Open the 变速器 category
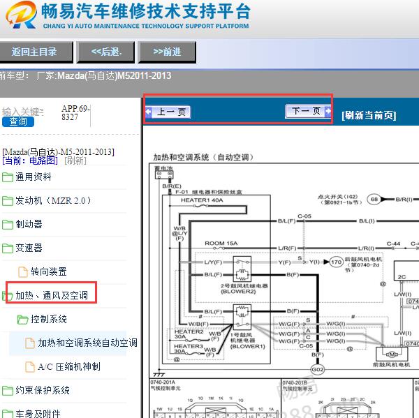This screenshot has height=418, width=419. [x=29, y=248]
